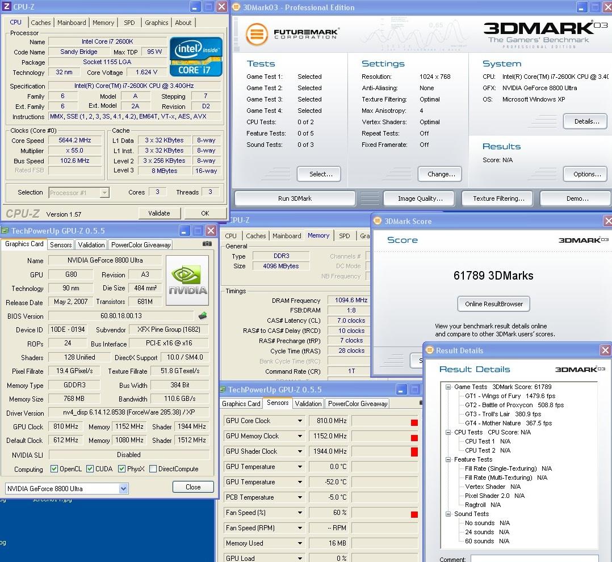This screenshot has height=562, width=612.
Task: Click GPU Shader Clock red graph indicator
Action: point(414,451)
